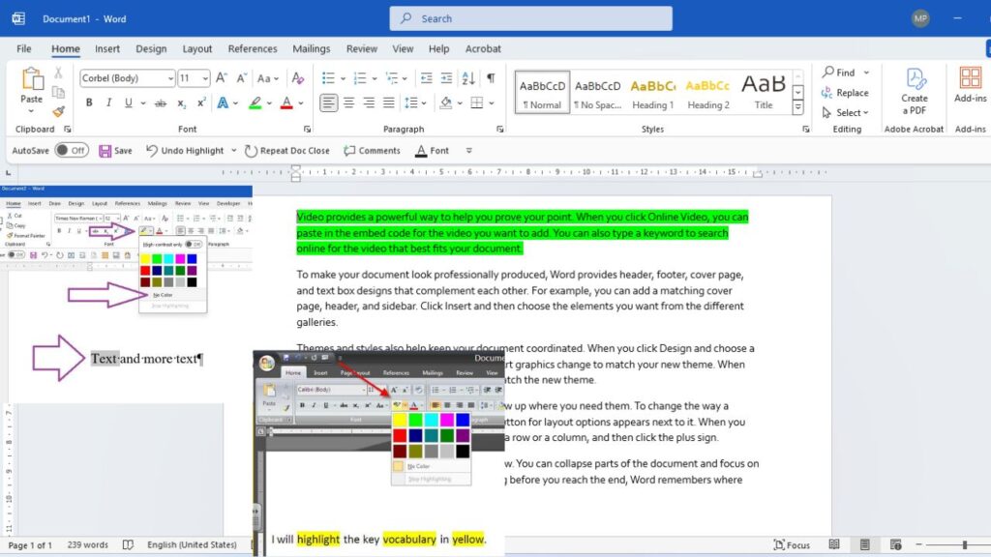Open the Layout tab
991x557 pixels.
point(197,48)
